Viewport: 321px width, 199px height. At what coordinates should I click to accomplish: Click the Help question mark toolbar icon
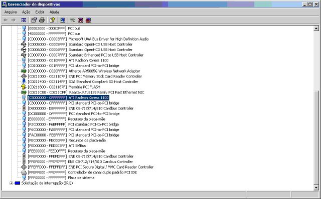point(52,20)
